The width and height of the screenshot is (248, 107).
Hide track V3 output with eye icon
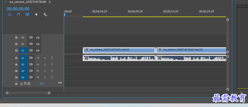pyautogui.click(x=38, y=38)
